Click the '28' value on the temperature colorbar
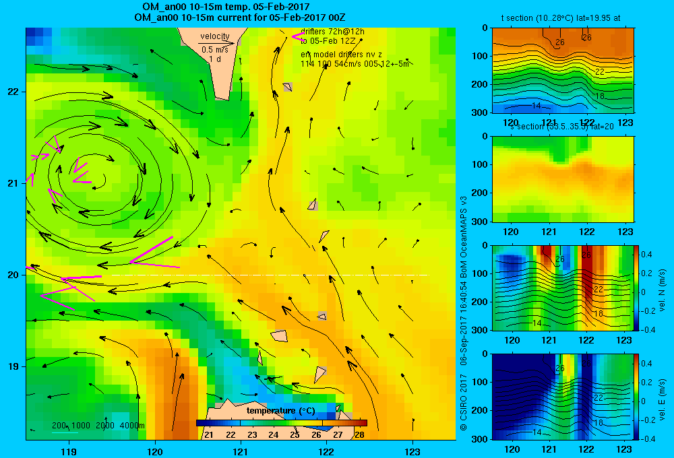This screenshot has height=458, width=674. pos(359,435)
